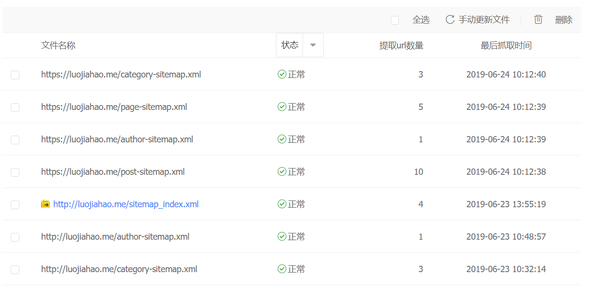Image resolution: width=593 pixels, height=291 pixels.
Task: Click file name https://luojiahao.me/page-sitemap.xml
Action: click(114, 107)
